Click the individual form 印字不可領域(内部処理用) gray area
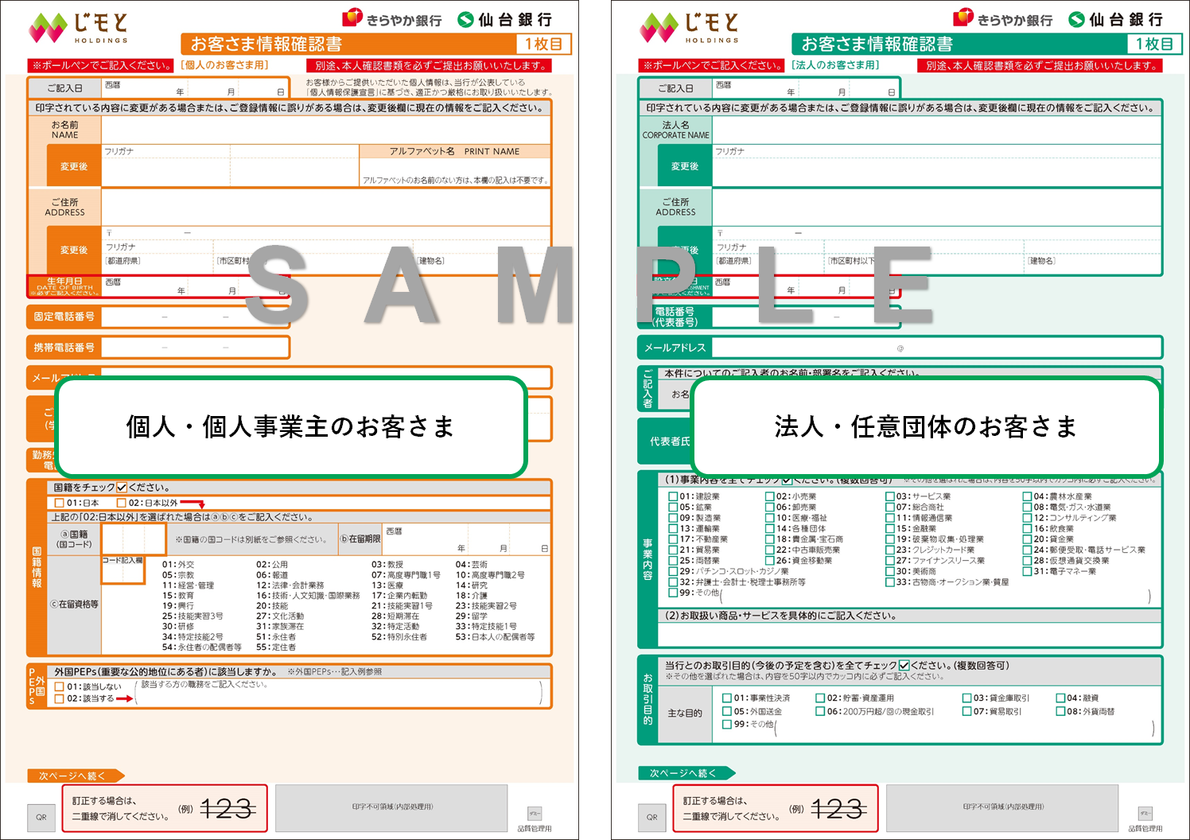The image size is (1190, 840). coord(391,807)
